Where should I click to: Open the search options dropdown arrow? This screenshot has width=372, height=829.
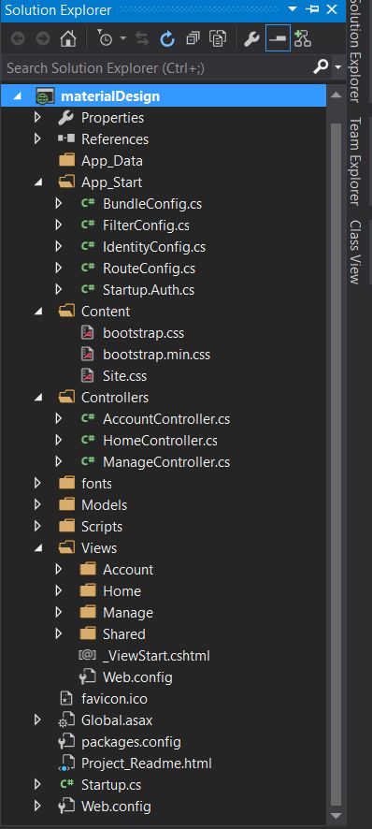tap(338, 67)
